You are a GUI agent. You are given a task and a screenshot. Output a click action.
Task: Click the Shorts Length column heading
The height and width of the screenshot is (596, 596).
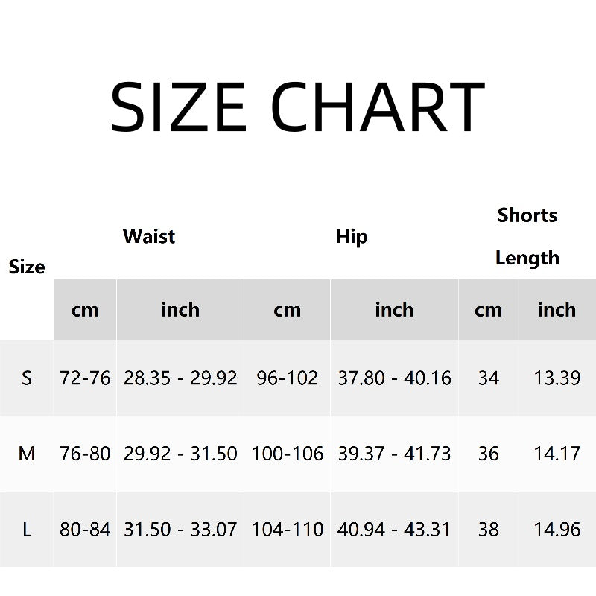527,236
